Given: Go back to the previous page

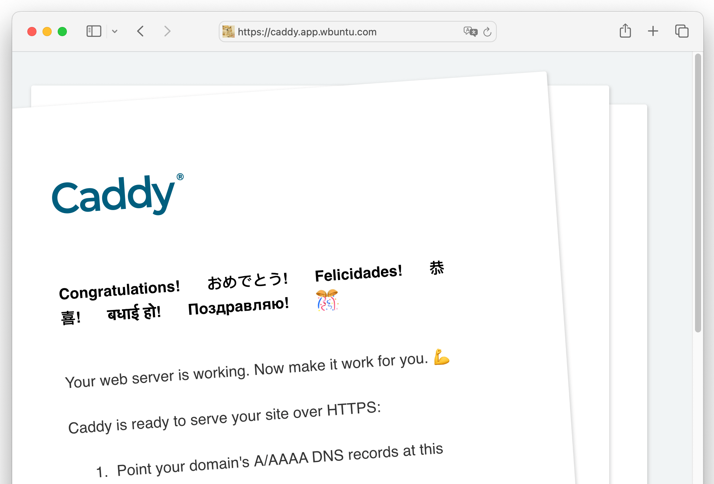Looking at the screenshot, I should [141, 31].
